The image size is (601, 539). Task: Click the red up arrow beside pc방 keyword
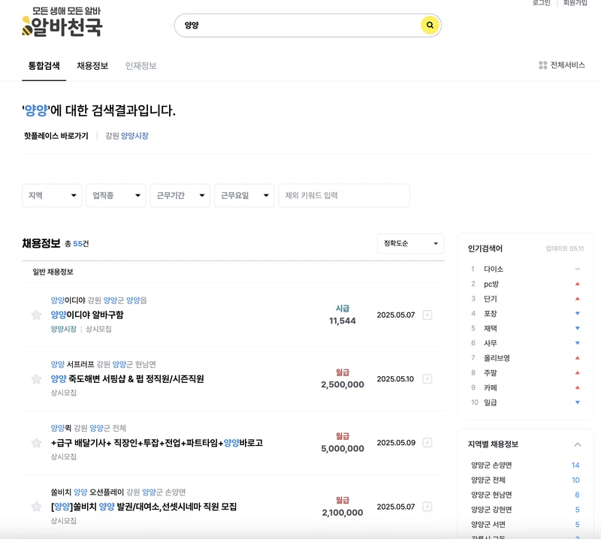[578, 284]
